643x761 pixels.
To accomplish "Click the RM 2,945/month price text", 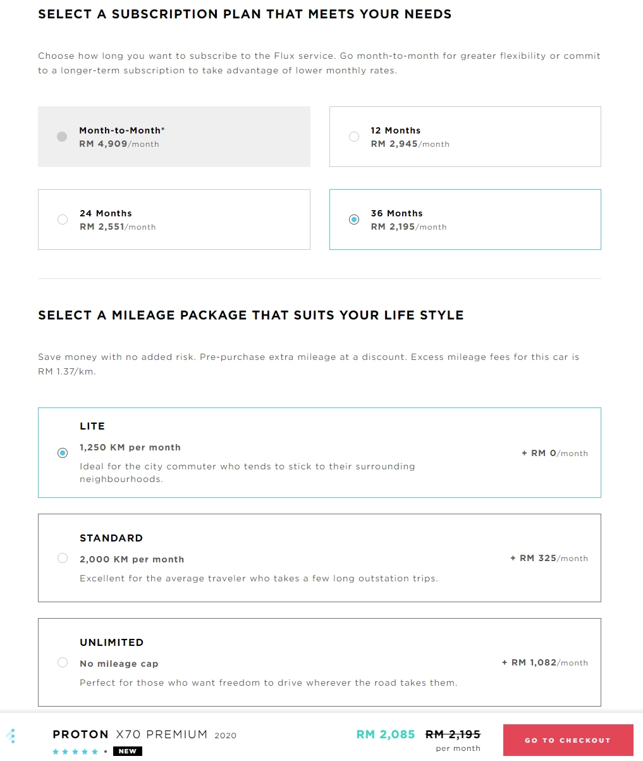I will pyautogui.click(x=410, y=144).
